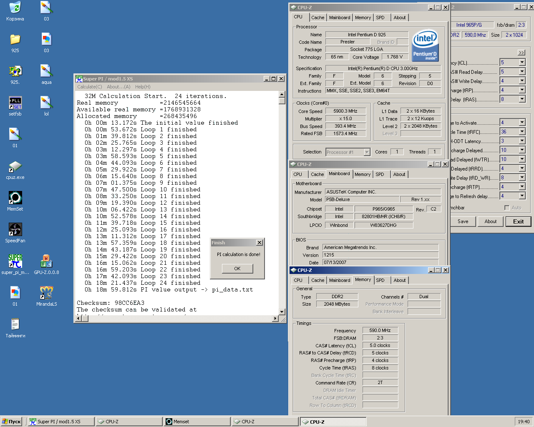Click the Command Rate 2T value

click(380, 382)
